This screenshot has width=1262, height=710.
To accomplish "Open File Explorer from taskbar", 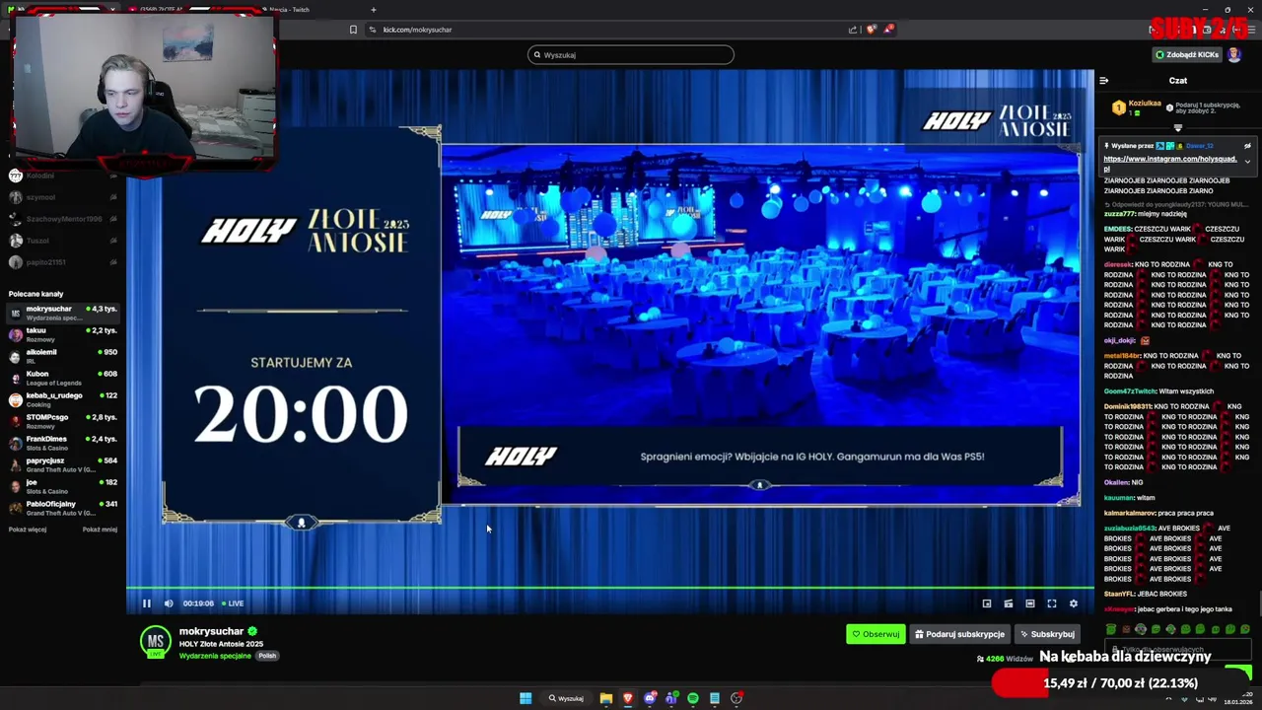I will click(606, 698).
